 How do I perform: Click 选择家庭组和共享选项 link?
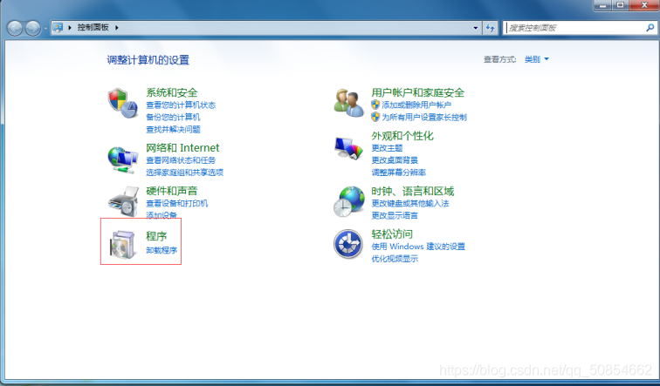click(x=184, y=173)
